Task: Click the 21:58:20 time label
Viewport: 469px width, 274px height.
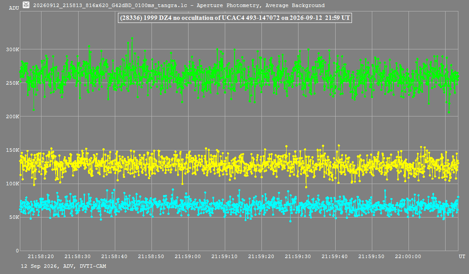Action: click(41, 256)
